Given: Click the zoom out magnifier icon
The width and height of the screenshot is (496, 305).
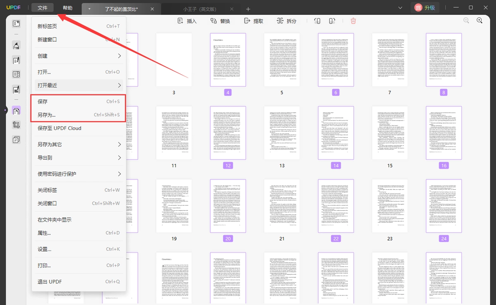Looking at the screenshot, I should coord(466,21).
